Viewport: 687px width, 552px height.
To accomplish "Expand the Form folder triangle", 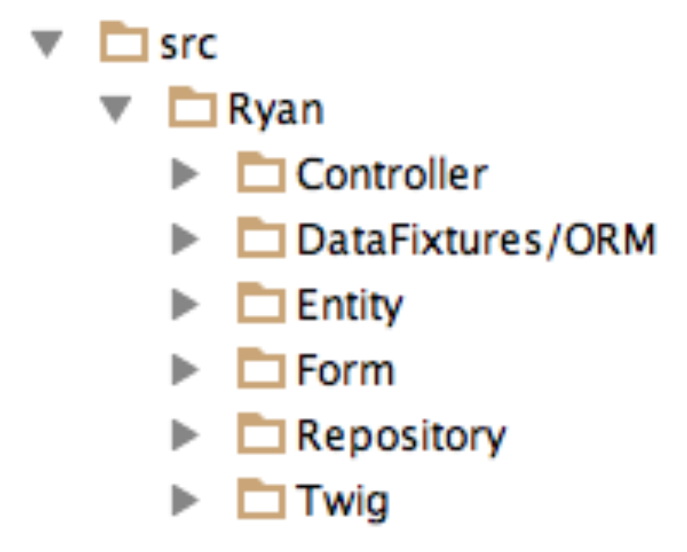I will click(x=184, y=371).
